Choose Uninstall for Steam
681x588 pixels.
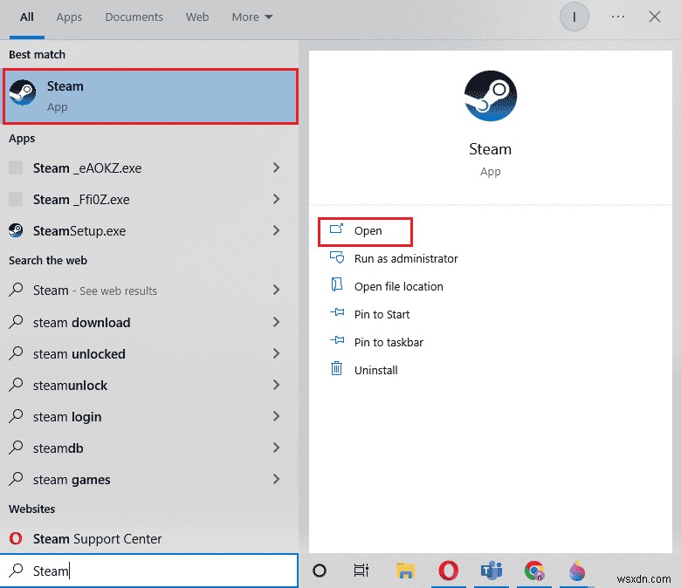click(x=375, y=370)
